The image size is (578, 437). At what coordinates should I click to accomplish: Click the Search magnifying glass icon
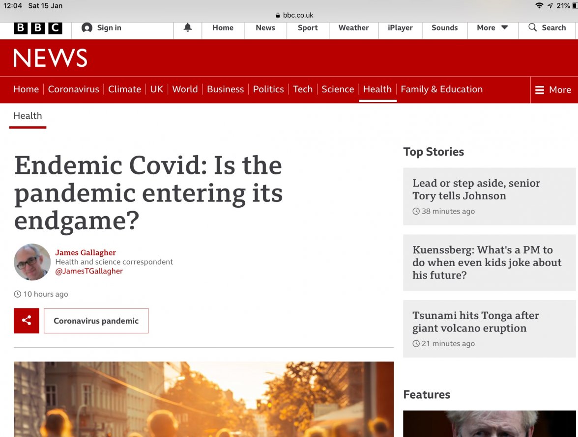[532, 27]
